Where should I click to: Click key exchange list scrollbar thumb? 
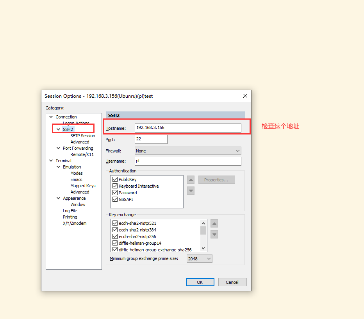click(203, 231)
